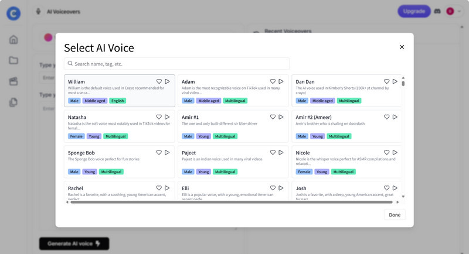The image size is (469, 254).
Task: Heart the Elli voice card
Action: click(x=273, y=188)
